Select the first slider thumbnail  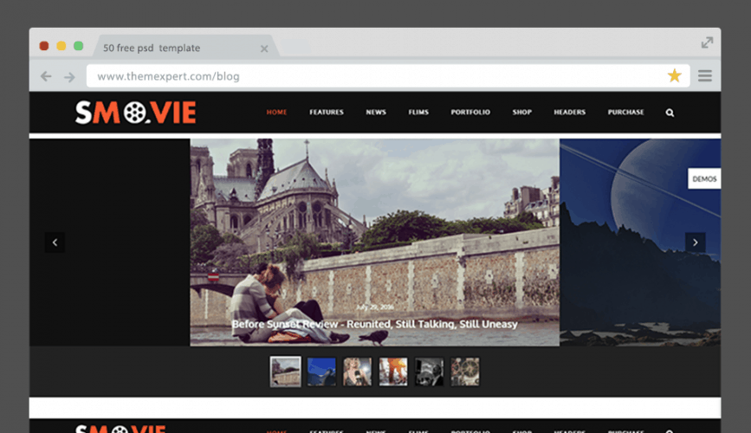(285, 372)
